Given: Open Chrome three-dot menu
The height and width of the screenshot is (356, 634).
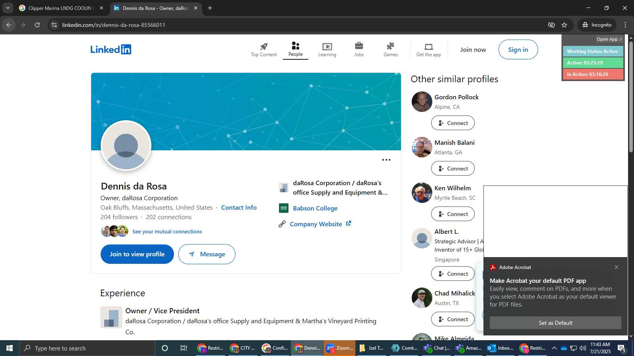Looking at the screenshot, I should click(625, 25).
